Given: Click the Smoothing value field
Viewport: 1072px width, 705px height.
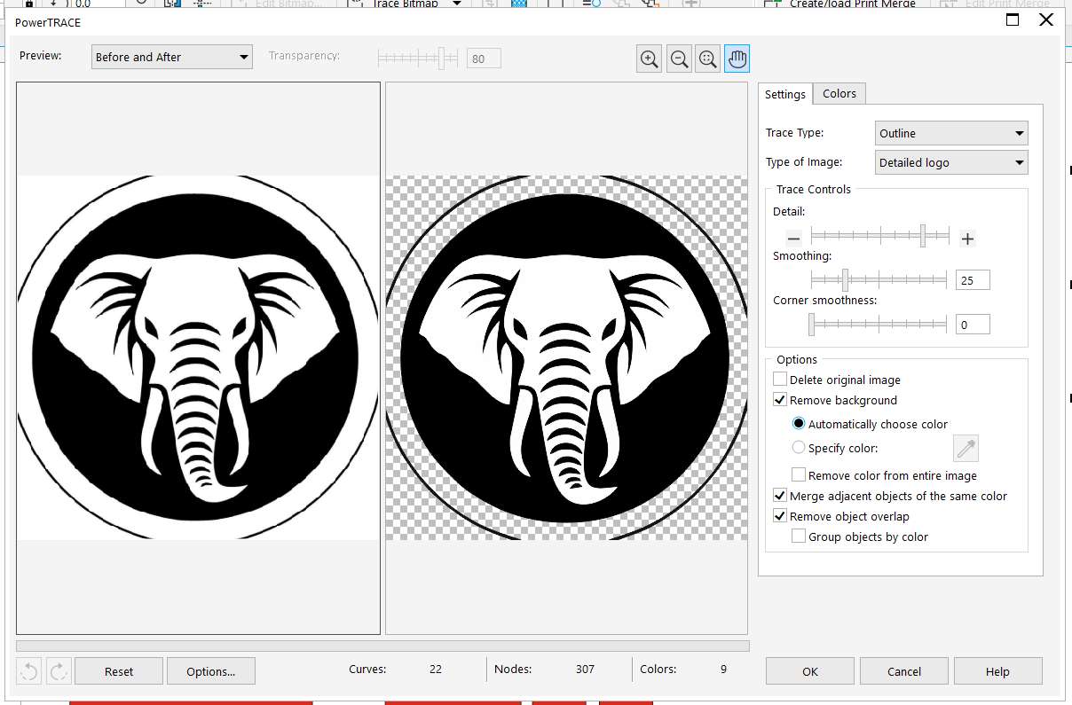Looking at the screenshot, I should pyautogui.click(x=973, y=280).
